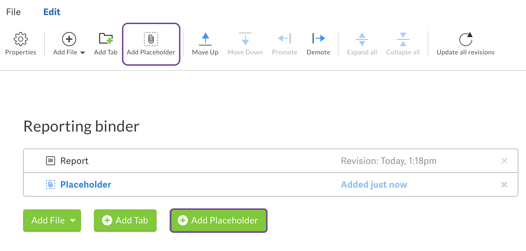Switch to the Edit menu
This screenshot has width=526, height=251.
coord(52,12)
